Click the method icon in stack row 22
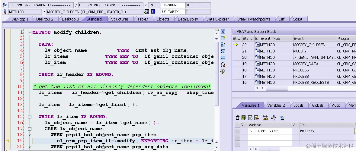Image resolution: width=356 pixels, height=151 pixels. coord(258,45)
